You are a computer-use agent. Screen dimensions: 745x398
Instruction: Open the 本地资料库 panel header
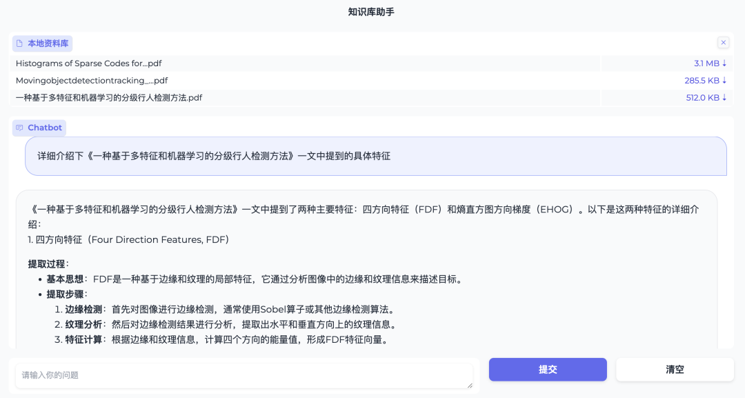43,43
